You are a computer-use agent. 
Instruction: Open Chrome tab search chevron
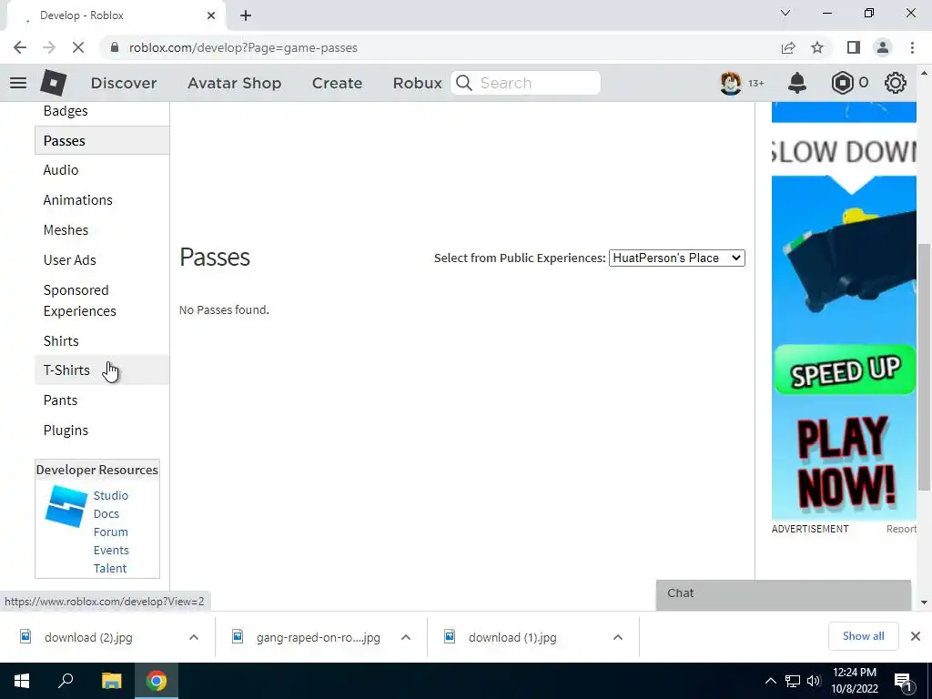pyautogui.click(x=785, y=13)
